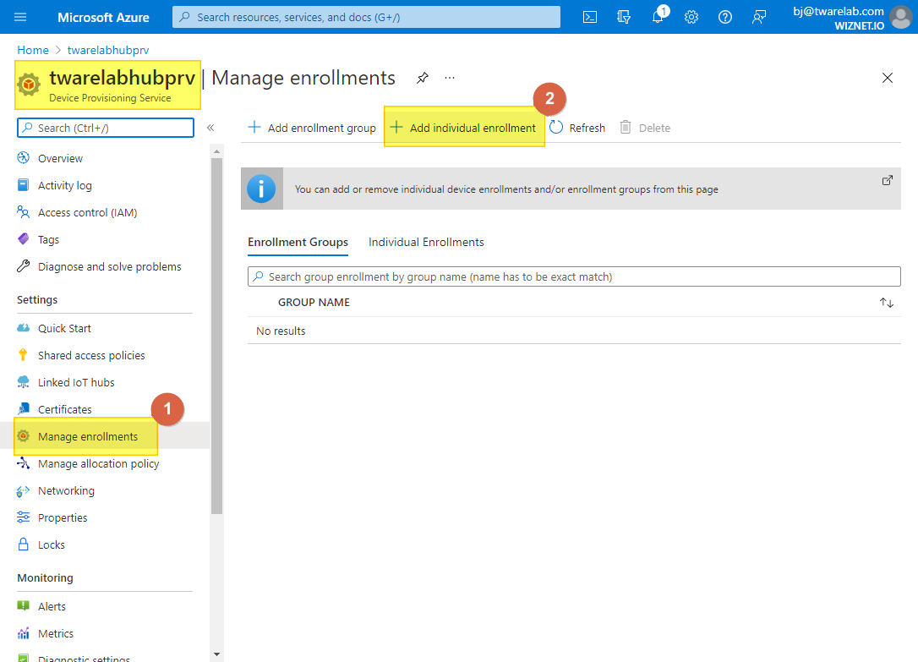Click the Microsoft Azure logo text
918x662 pixels.
pos(103,18)
